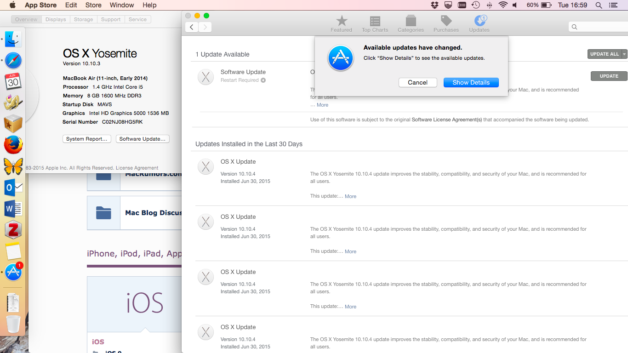Viewport: 628px width, 353px height.
Task: Open Top Charts in the toolbar
Action: pos(375,23)
